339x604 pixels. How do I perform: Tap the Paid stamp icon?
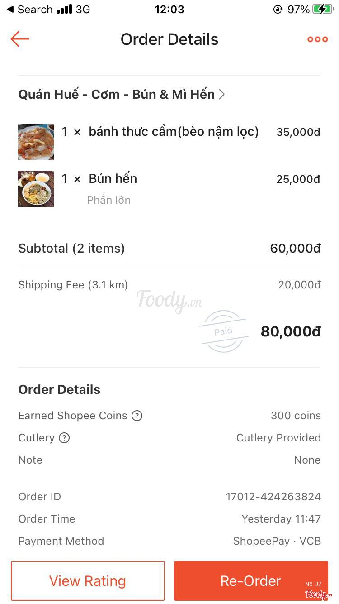(223, 331)
